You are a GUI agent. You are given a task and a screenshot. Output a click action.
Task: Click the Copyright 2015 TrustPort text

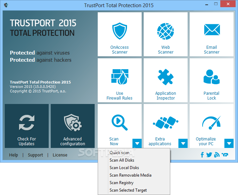point(38,91)
